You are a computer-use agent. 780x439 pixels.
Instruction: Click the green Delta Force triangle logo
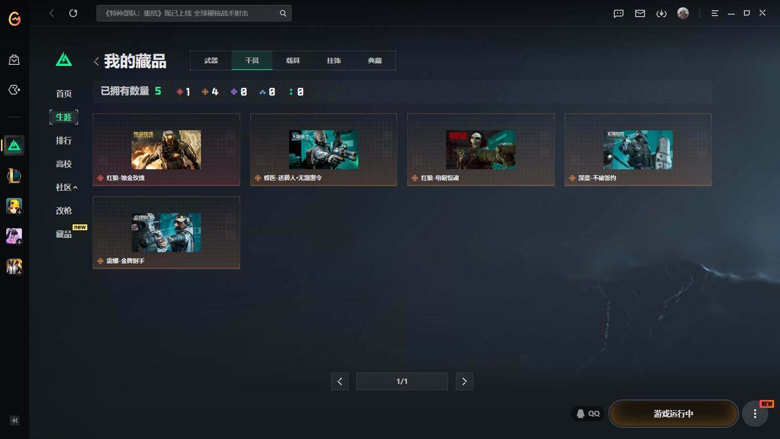point(64,60)
